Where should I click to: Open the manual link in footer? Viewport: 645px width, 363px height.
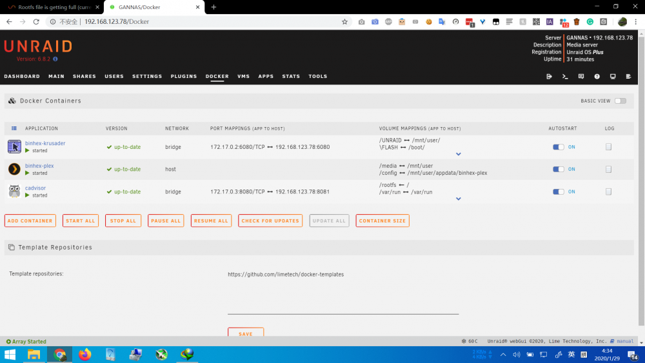(625, 341)
